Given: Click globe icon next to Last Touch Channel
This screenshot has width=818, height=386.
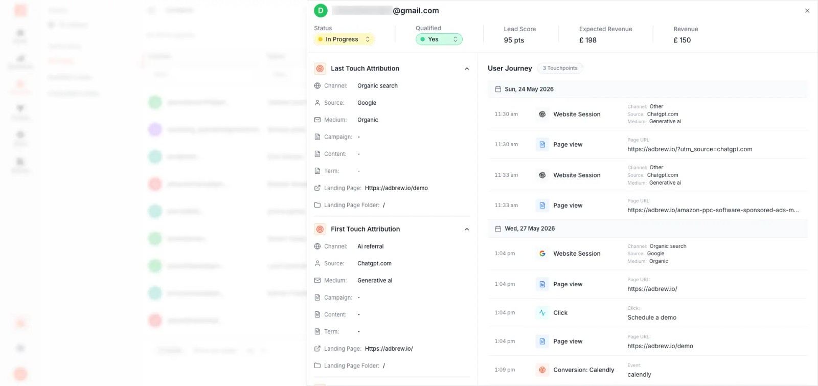Looking at the screenshot, I should point(317,86).
